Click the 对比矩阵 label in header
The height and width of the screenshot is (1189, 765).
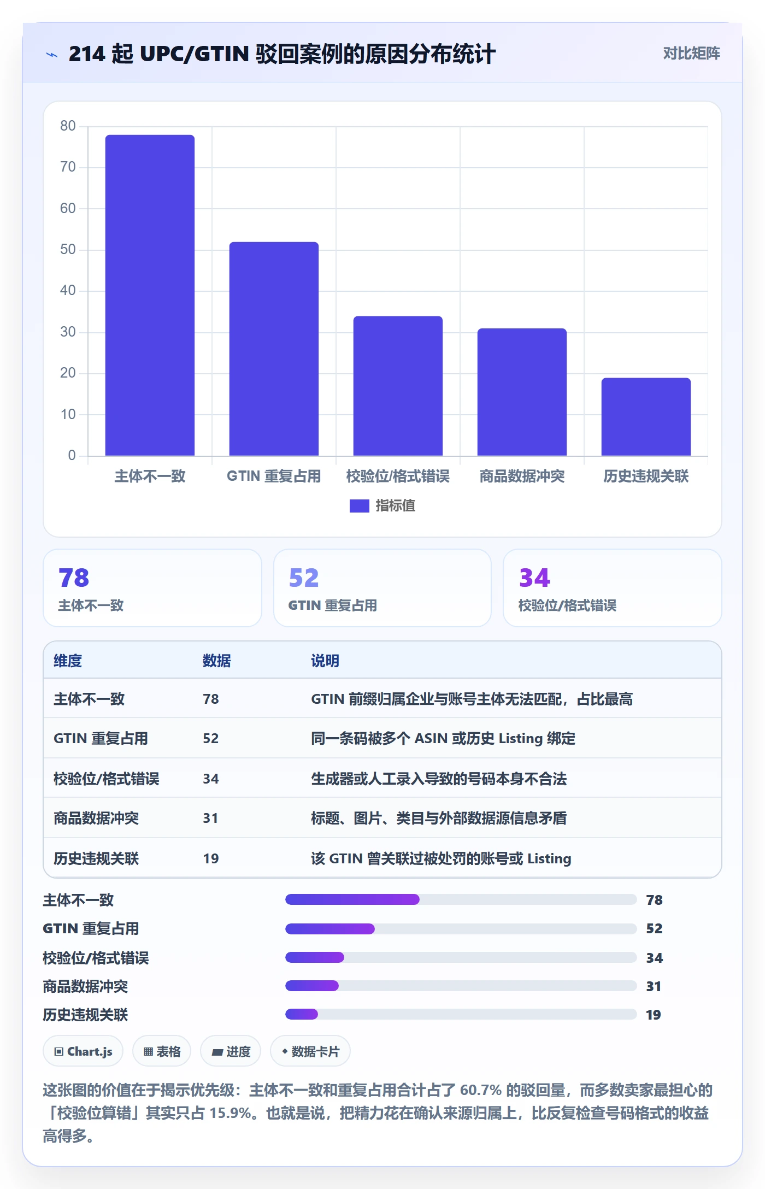pos(691,53)
